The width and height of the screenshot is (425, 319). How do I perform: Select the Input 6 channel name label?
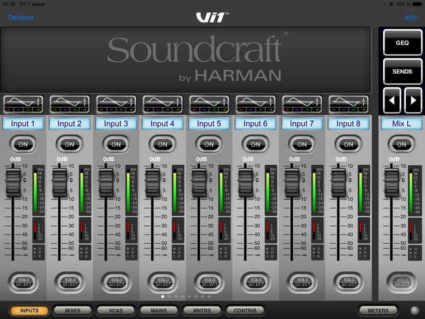pyautogui.click(x=255, y=124)
